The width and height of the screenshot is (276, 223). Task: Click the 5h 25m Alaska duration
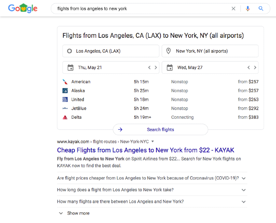[x=141, y=90]
